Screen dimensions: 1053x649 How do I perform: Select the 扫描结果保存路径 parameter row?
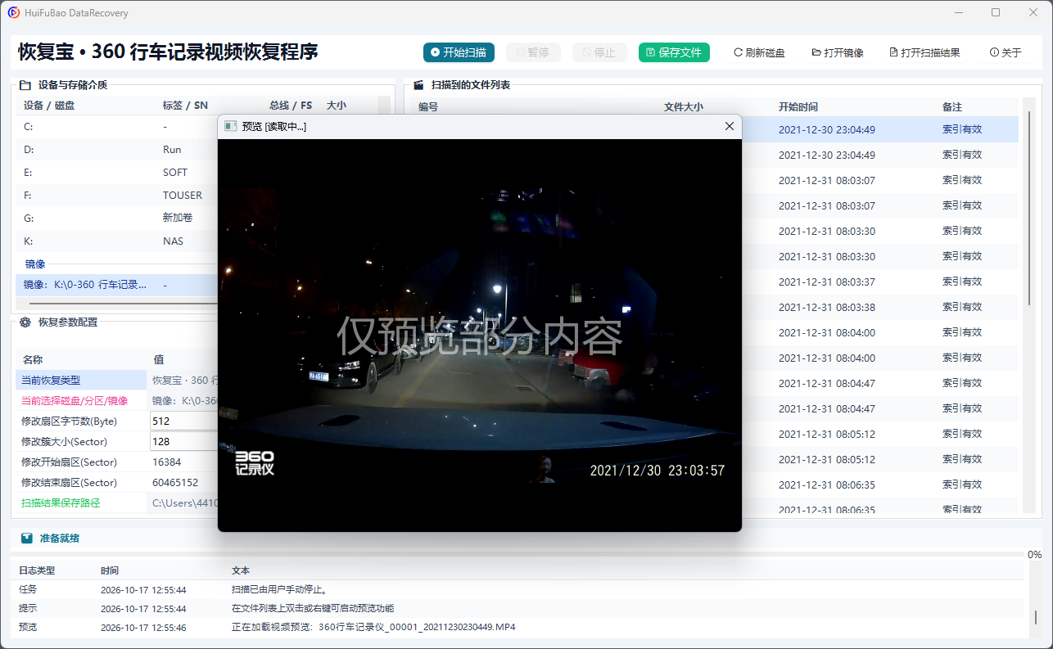[116, 503]
